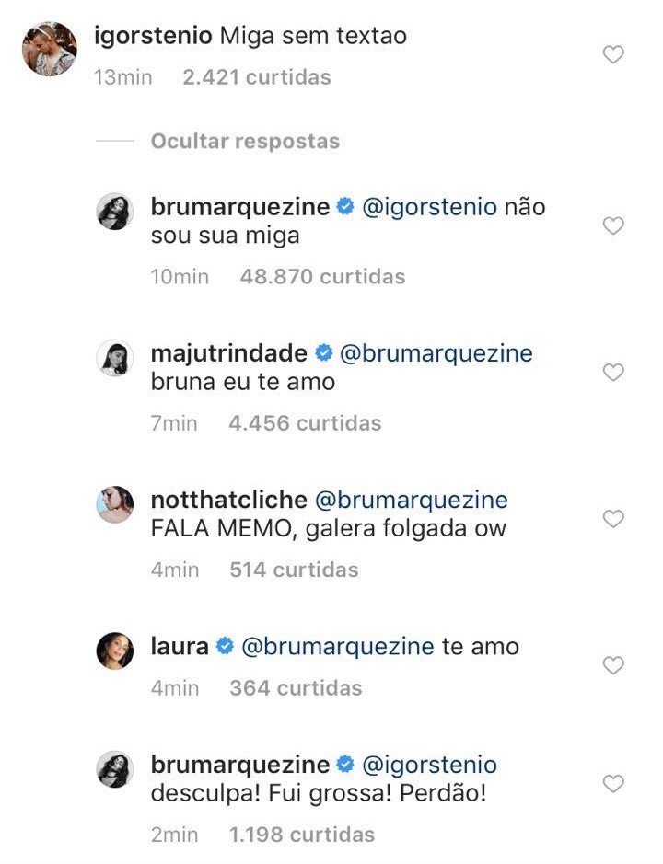Collapse replies with "Ocultar respostas"

(245, 142)
